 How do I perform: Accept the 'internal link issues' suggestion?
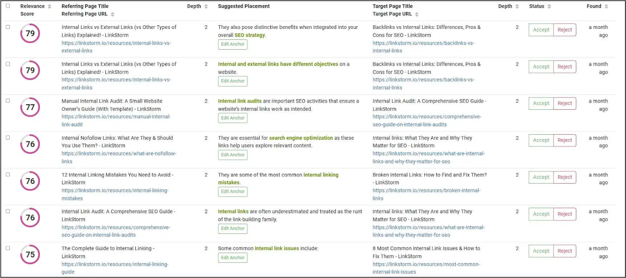541,251
